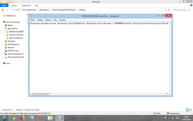193x121 pixels.
Task: Refresh the Explorer folder view
Action: pos(169,10)
